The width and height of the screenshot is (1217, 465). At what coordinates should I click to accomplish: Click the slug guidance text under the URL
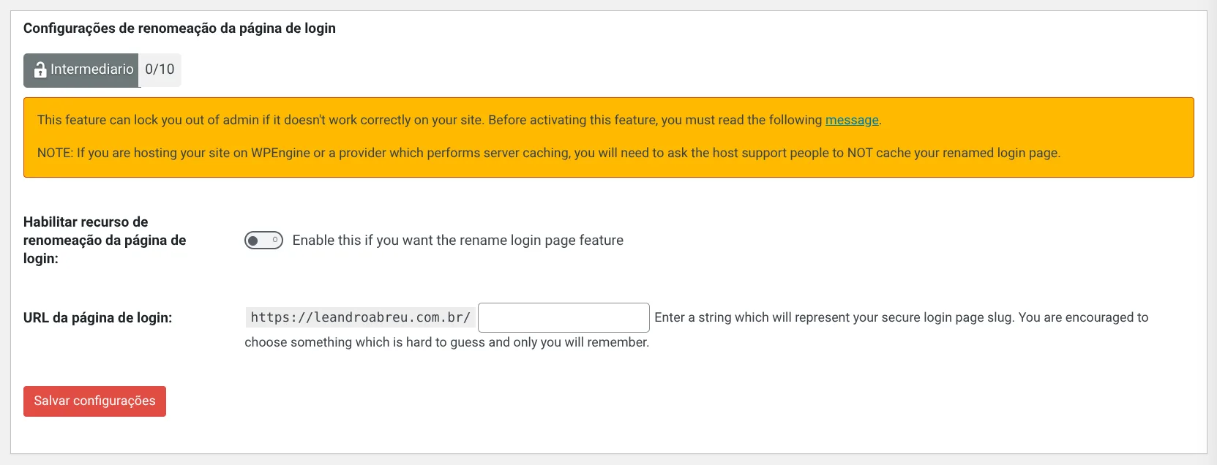(446, 341)
